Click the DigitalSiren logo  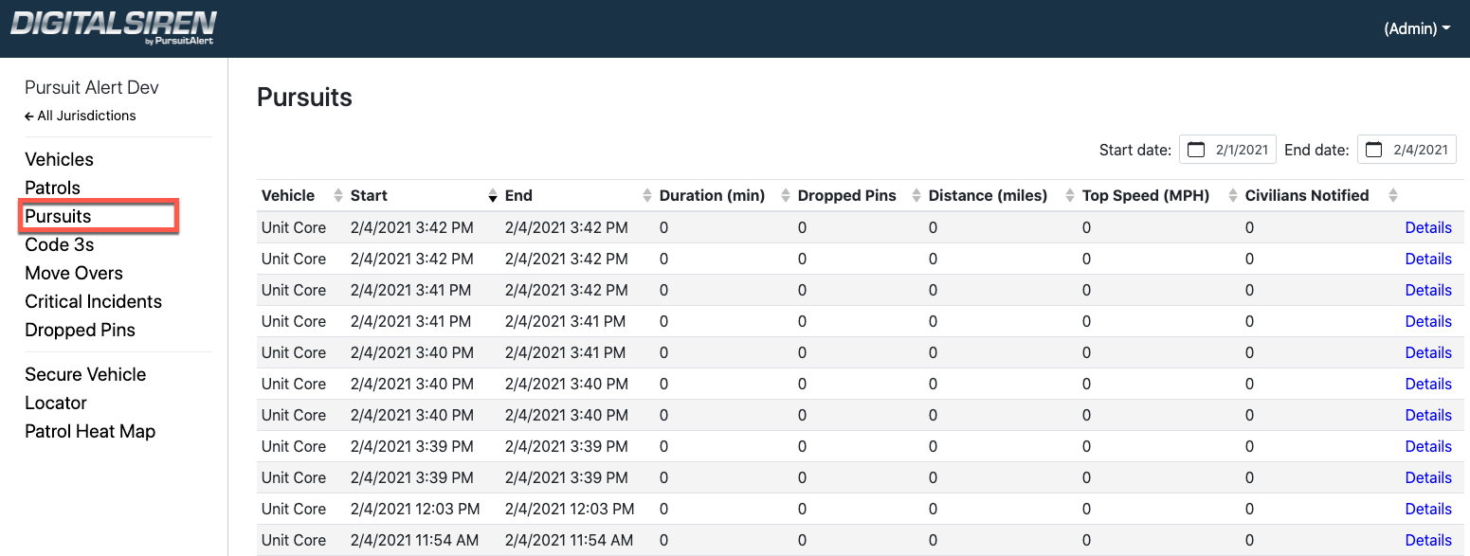click(113, 27)
